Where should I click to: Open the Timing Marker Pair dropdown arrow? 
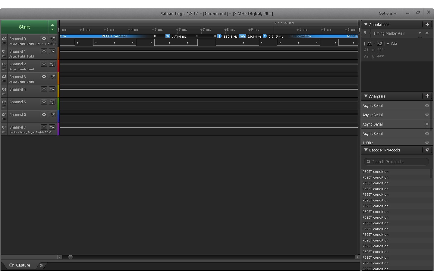(420, 33)
